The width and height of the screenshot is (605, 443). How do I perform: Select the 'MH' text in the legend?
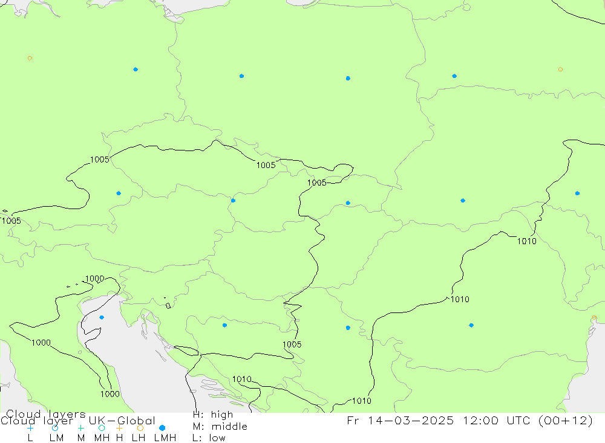point(102,438)
